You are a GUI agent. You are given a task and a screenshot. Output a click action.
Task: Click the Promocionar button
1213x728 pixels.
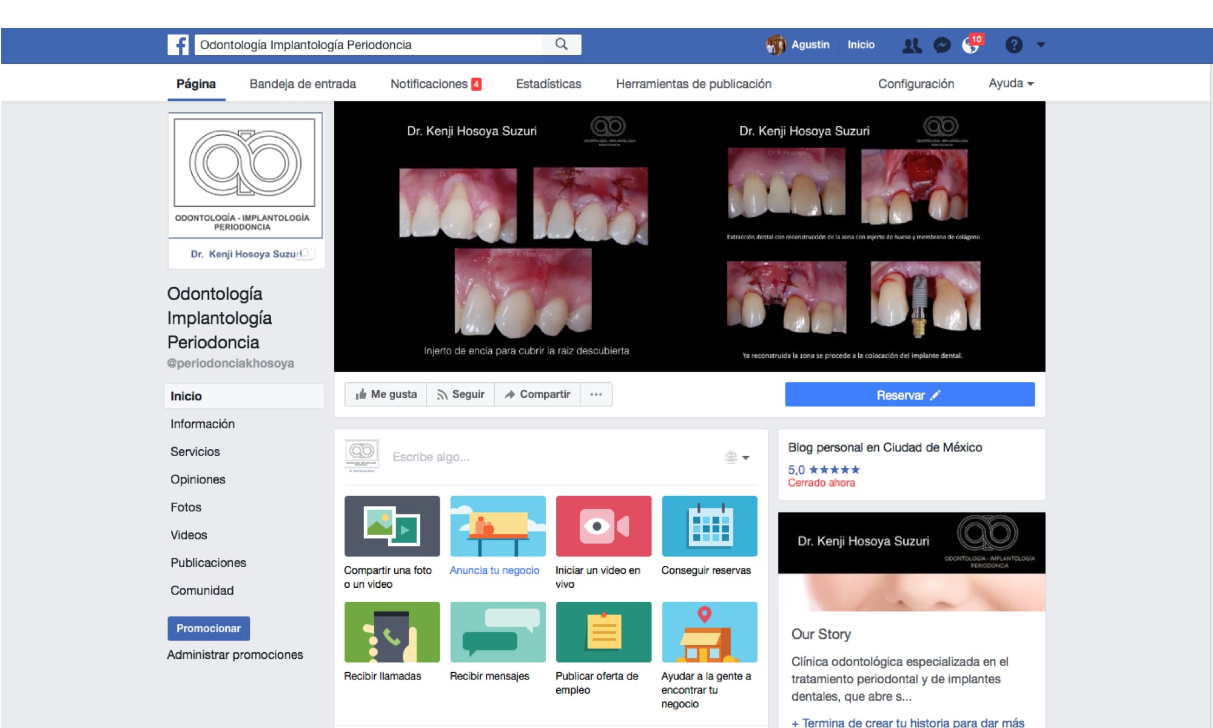coord(208,629)
